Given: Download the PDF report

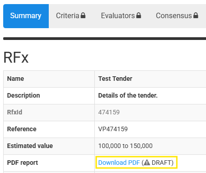Looking at the screenshot, I should [119, 163].
